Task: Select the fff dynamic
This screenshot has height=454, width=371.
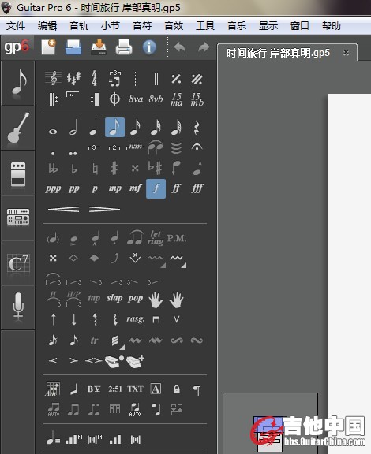Action: point(197,188)
